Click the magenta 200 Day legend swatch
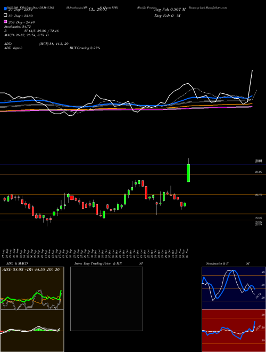This screenshot has height=352, width=266. tap(5, 22)
